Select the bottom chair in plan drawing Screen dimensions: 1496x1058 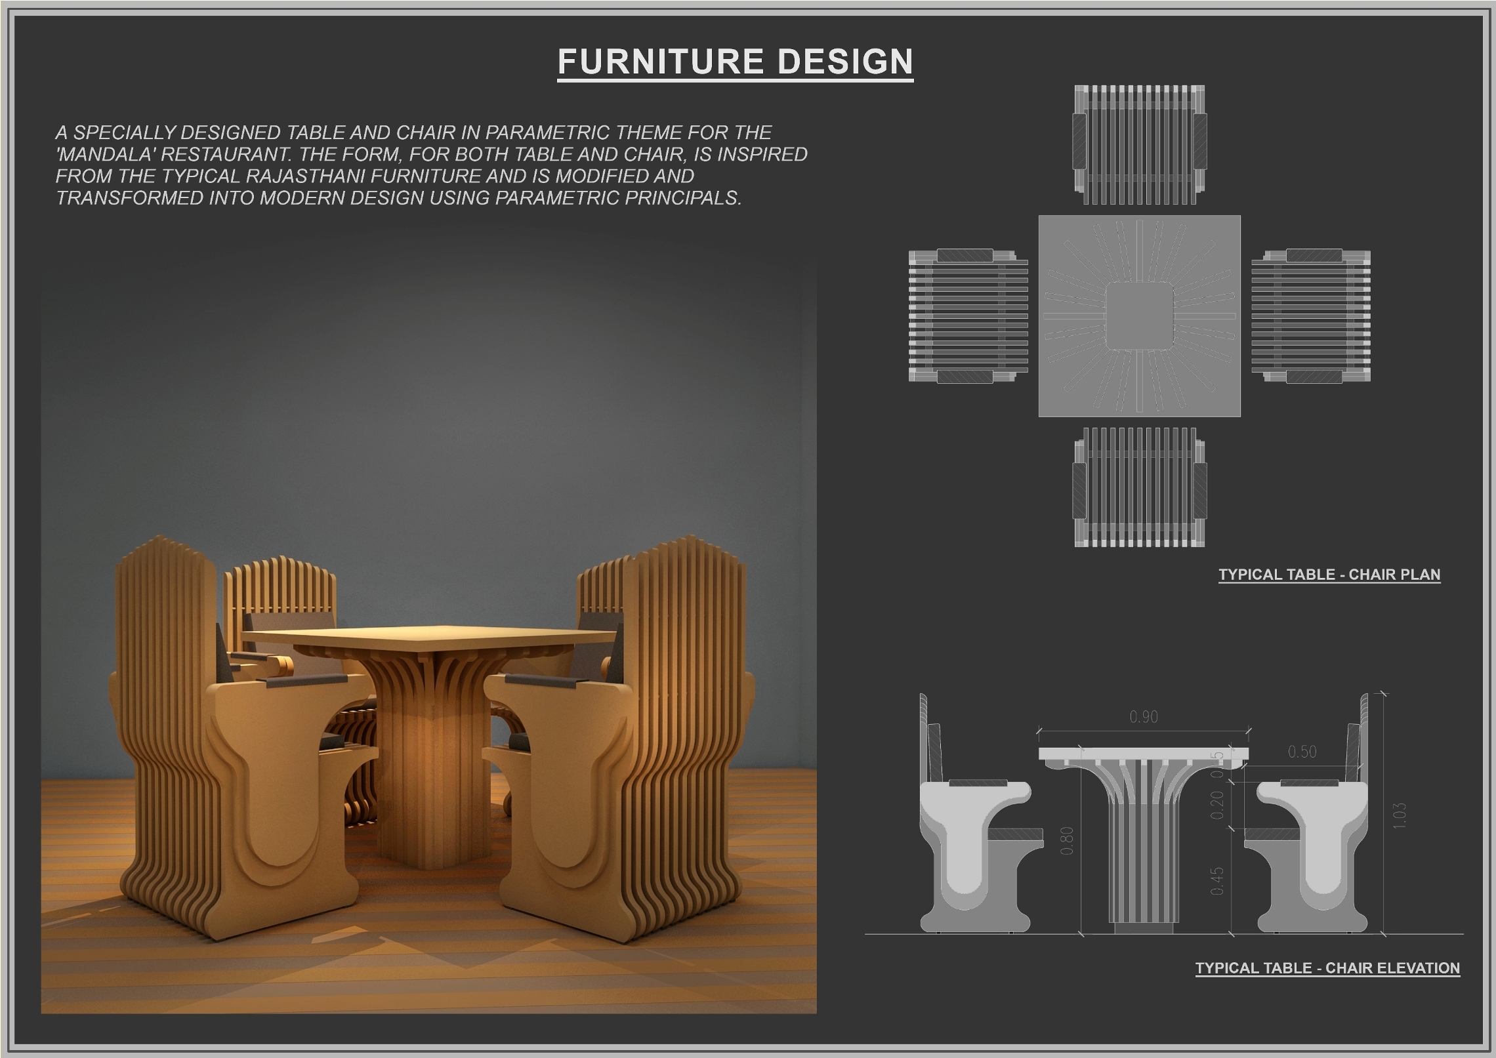[1139, 486]
